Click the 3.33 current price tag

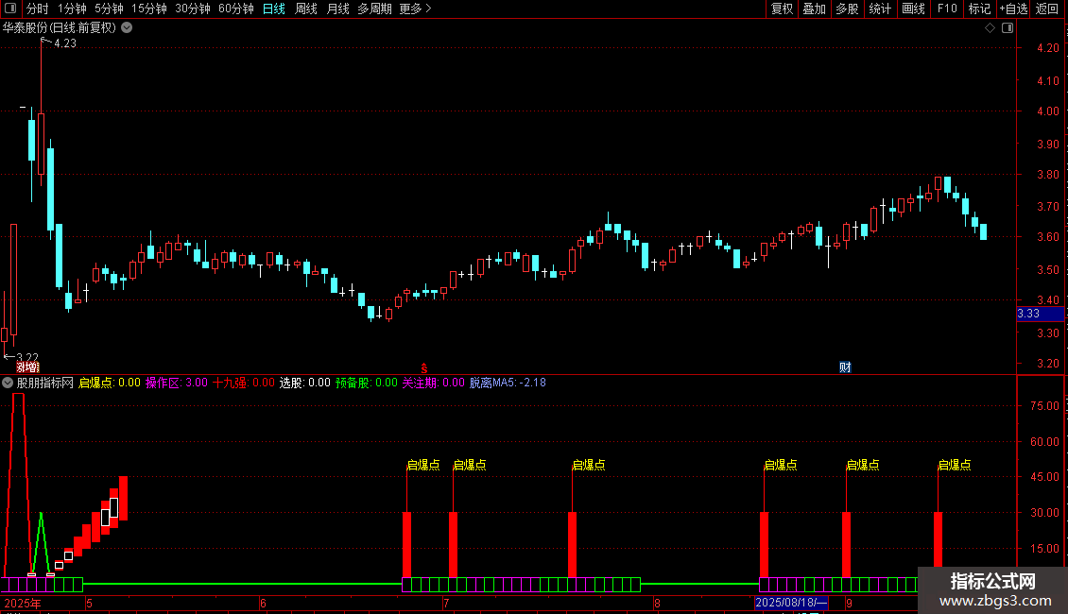(1040, 314)
